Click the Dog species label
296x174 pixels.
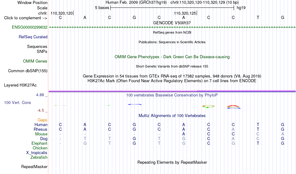[44, 139]
